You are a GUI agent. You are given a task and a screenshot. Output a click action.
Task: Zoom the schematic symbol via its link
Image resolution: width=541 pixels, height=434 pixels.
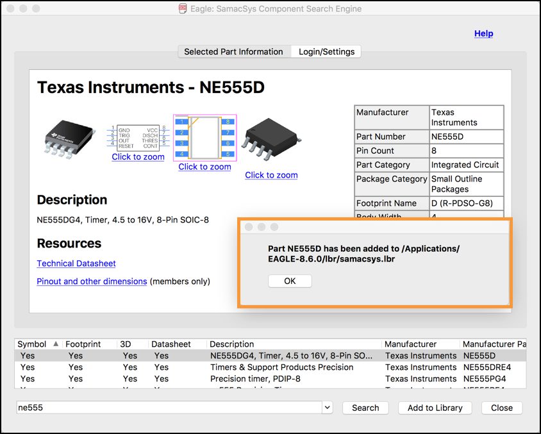pyautogui.click(x=138, y=156)
